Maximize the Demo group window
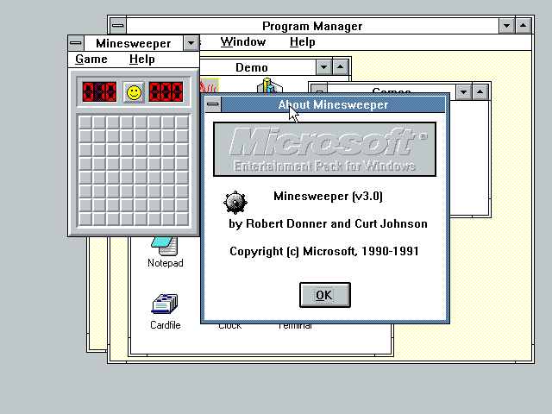 (x=341, y=67)
